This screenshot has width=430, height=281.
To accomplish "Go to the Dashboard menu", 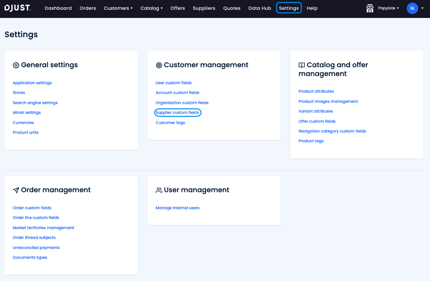I will click(58, 8).
